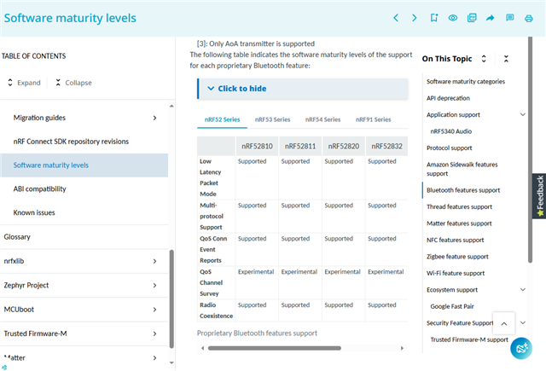Click contents panel scroll-up arrow
Screen dimensions: 546x371
tap(171, 106)
